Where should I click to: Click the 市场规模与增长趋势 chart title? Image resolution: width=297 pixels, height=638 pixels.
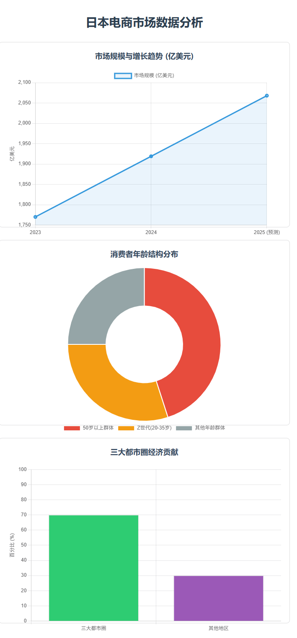[x=144, y=56]
